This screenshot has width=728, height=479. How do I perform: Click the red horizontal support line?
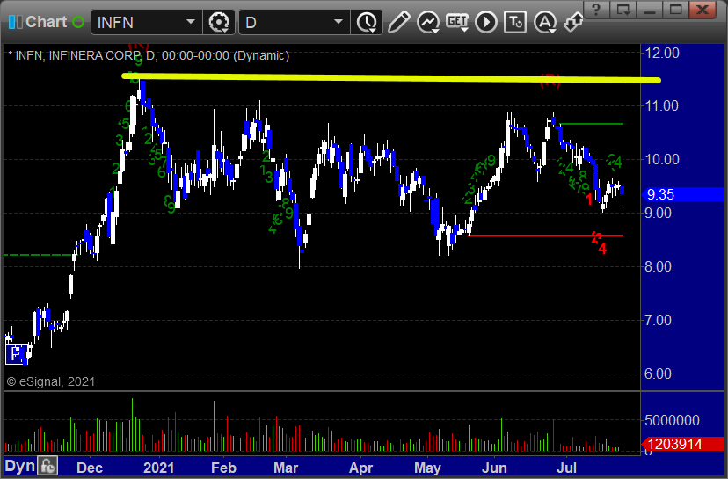545,236
